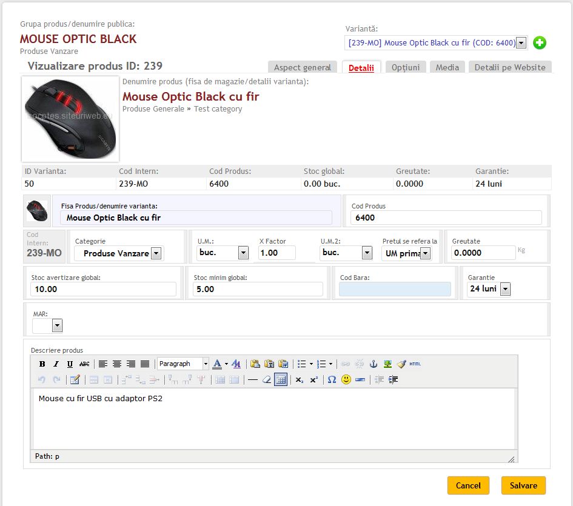Toggle underline formatting in editor toolbar

[x=70, y=364]
